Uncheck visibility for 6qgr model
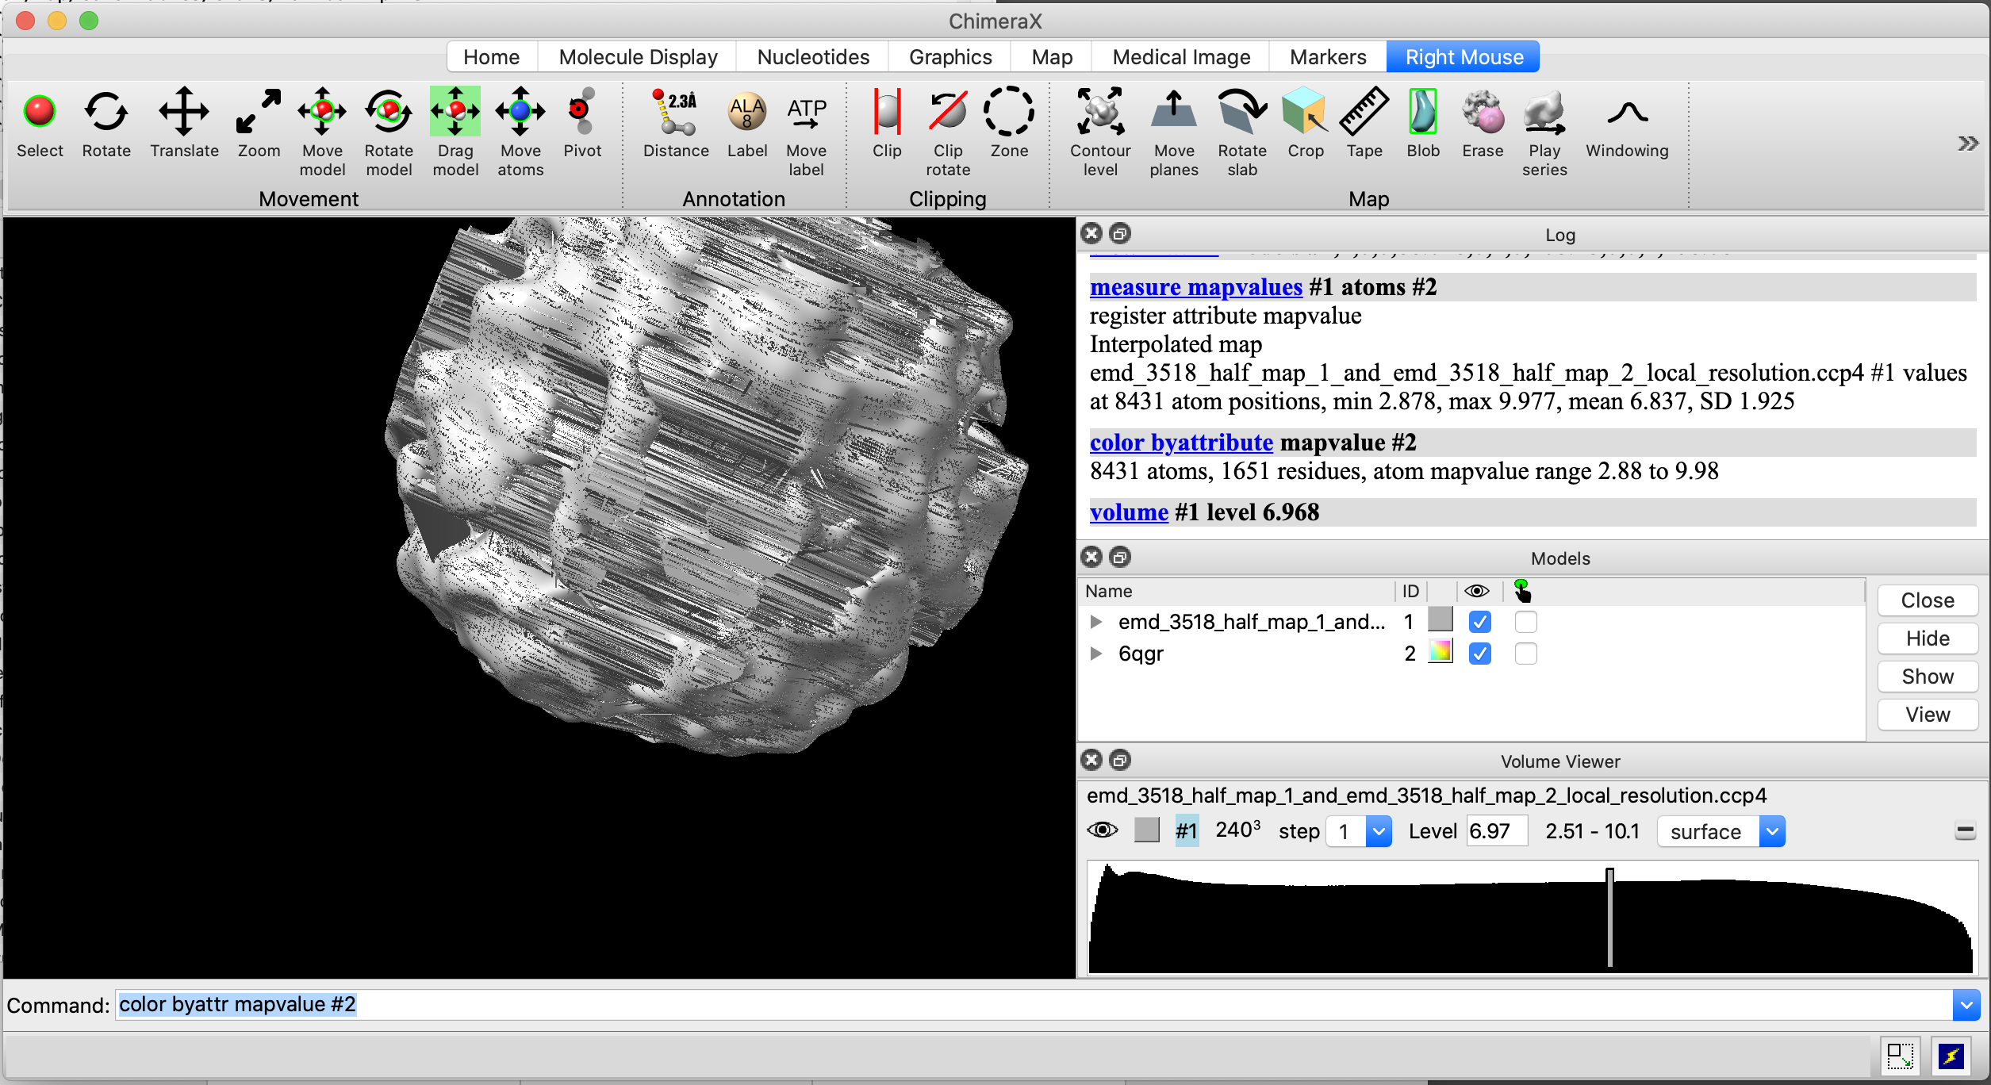 1479,654
